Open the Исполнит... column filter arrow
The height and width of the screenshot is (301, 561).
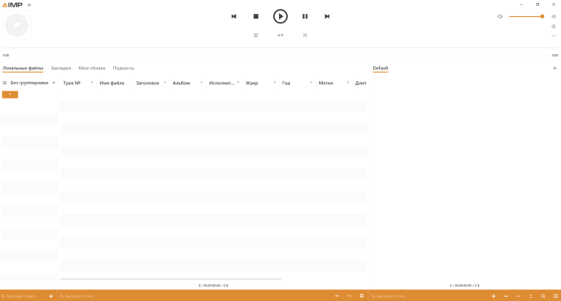(238, 83)
